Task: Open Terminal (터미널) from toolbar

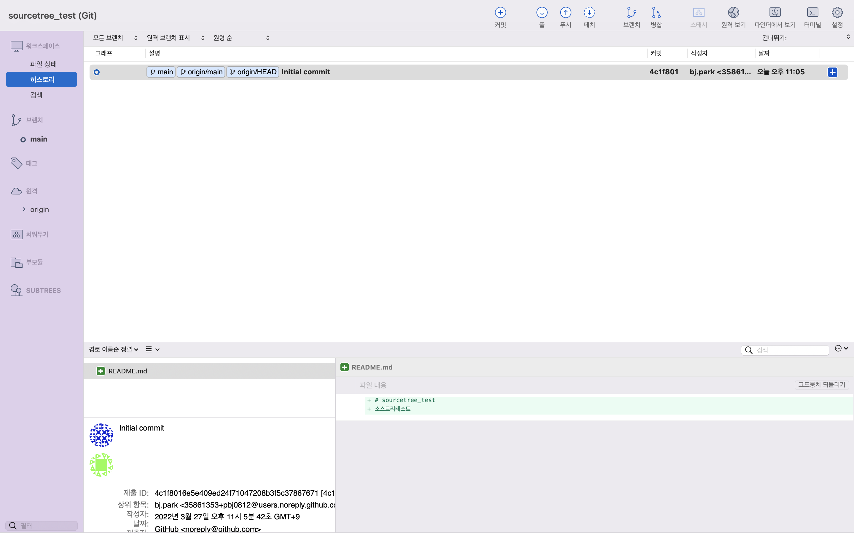Action: coord(812,13)
